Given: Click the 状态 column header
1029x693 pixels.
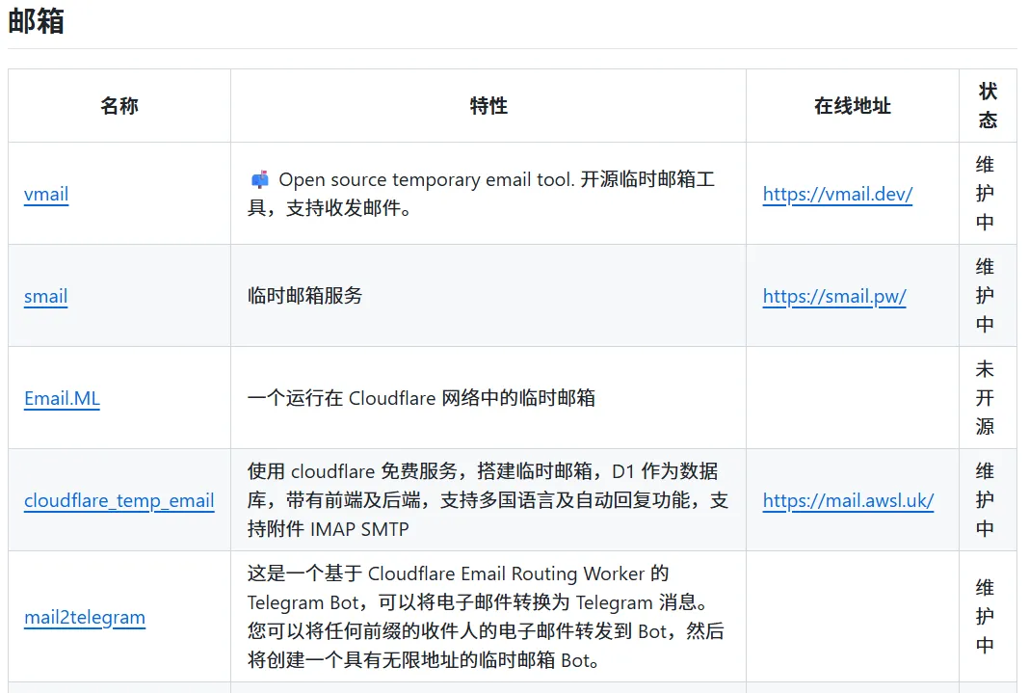Looking at the screenshot, I should click(988, 106).
